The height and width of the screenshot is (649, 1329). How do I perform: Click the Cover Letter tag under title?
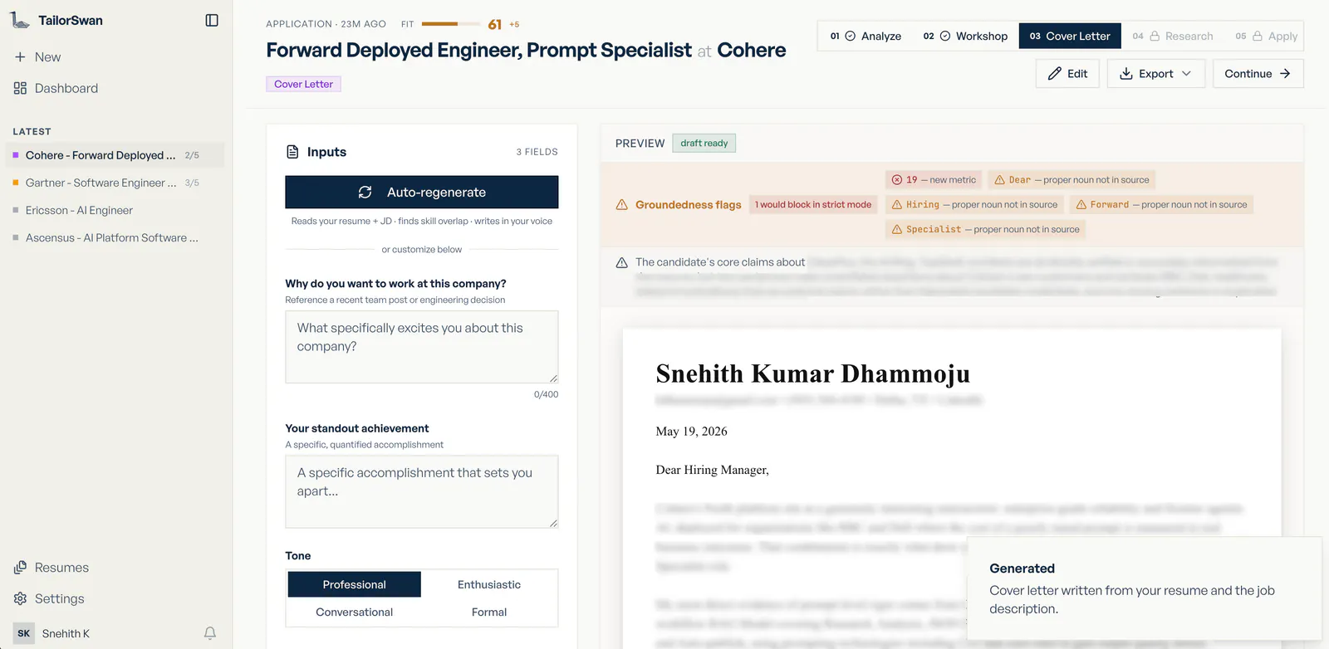[303, 84]
